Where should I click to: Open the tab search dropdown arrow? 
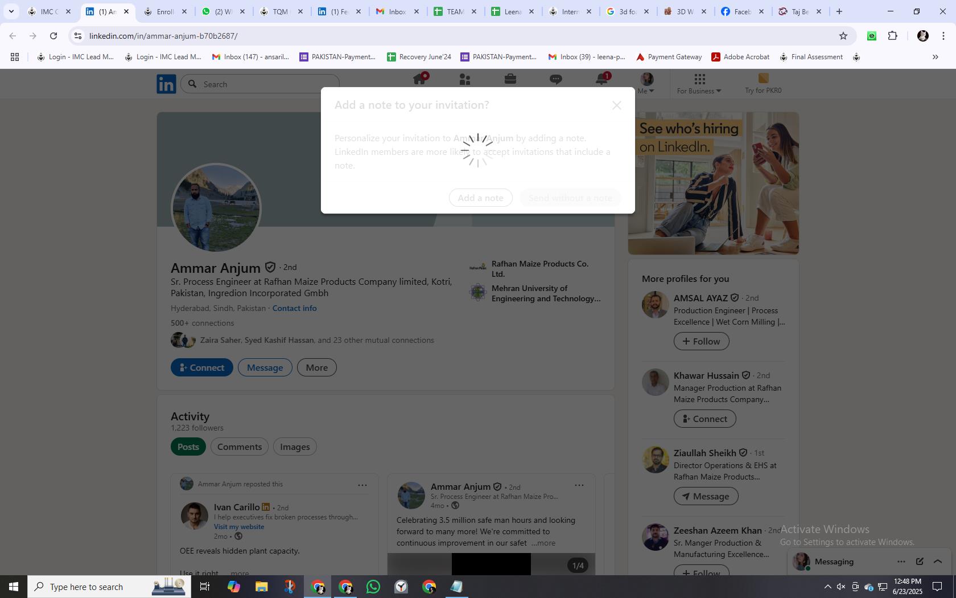click(x=11, y=11)
